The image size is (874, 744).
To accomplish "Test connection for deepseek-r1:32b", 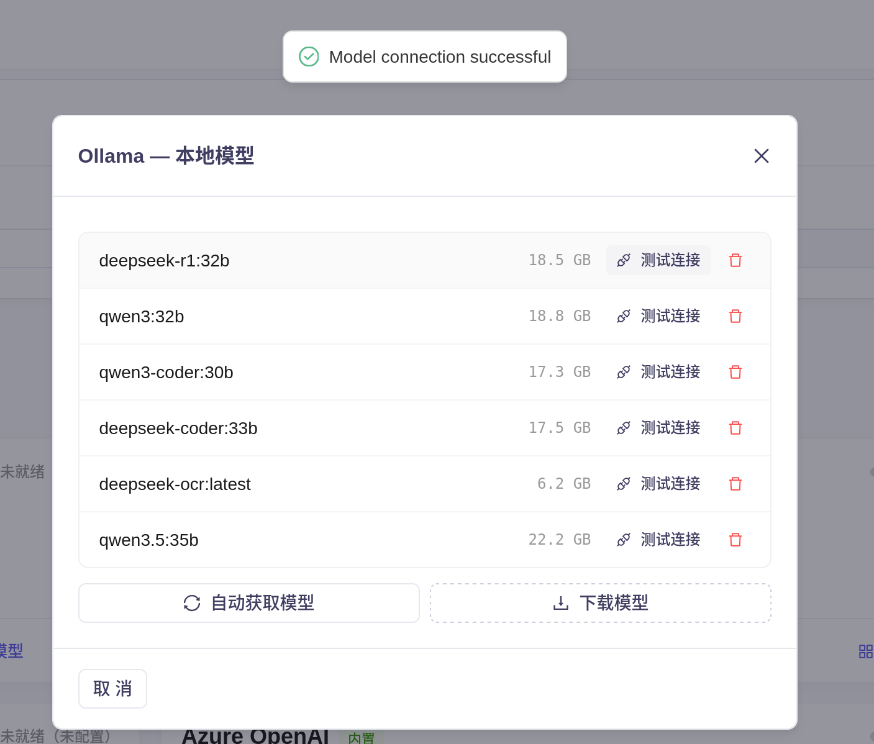I will (x=658, y=260).
